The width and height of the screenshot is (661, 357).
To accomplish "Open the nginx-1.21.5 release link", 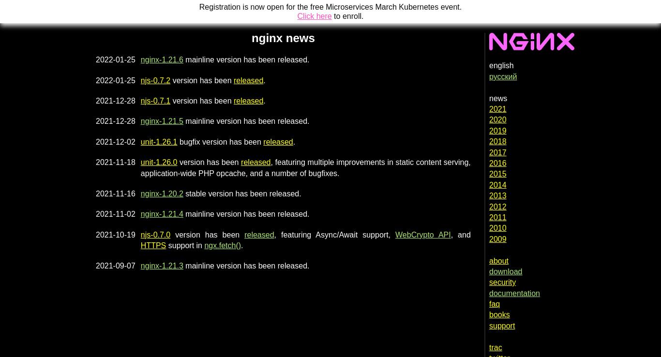I will [162, 121].
